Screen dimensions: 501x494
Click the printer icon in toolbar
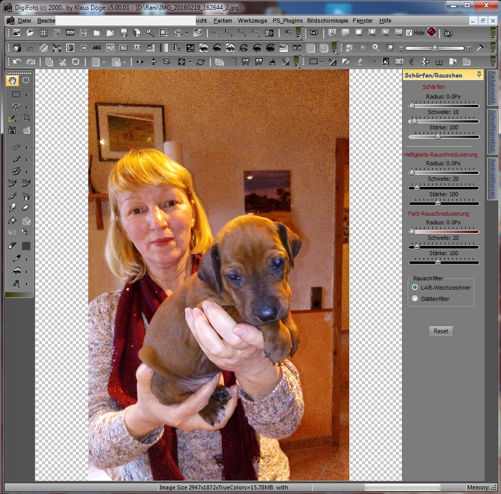point(178,33)
